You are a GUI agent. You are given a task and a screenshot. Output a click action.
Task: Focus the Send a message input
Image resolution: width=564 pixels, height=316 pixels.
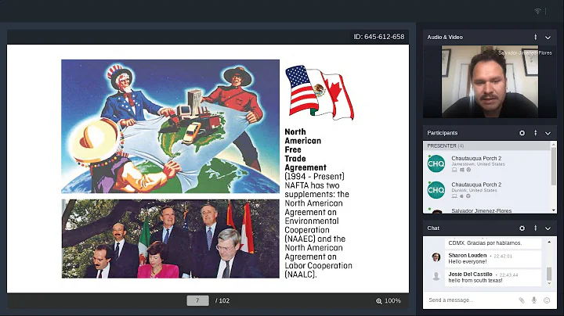pyautogui.click(x=472, y=300)
